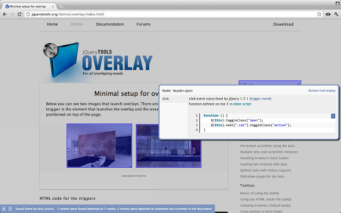Image resolution: width=341 pixels, height=213 pixels.
Task: Go back using the browser back arrow
Action: tap(5, 14)
